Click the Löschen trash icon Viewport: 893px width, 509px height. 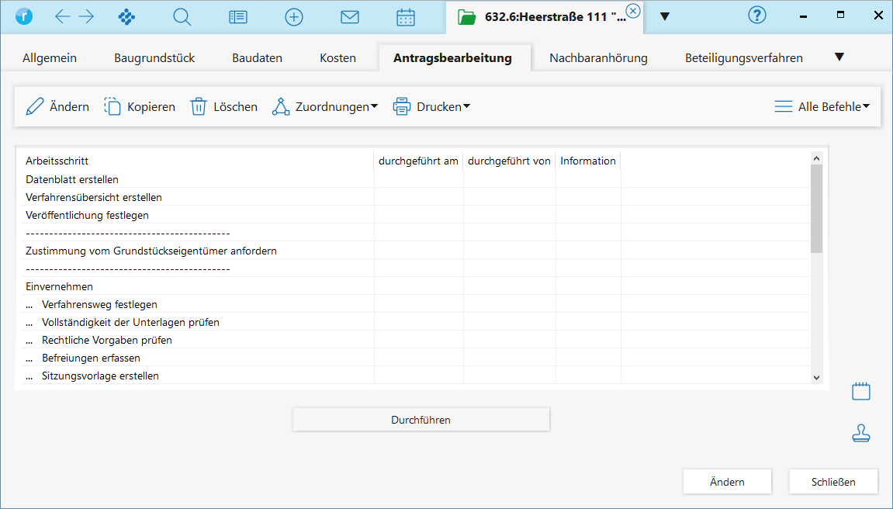pyautogui.click(x=224, y=106)
